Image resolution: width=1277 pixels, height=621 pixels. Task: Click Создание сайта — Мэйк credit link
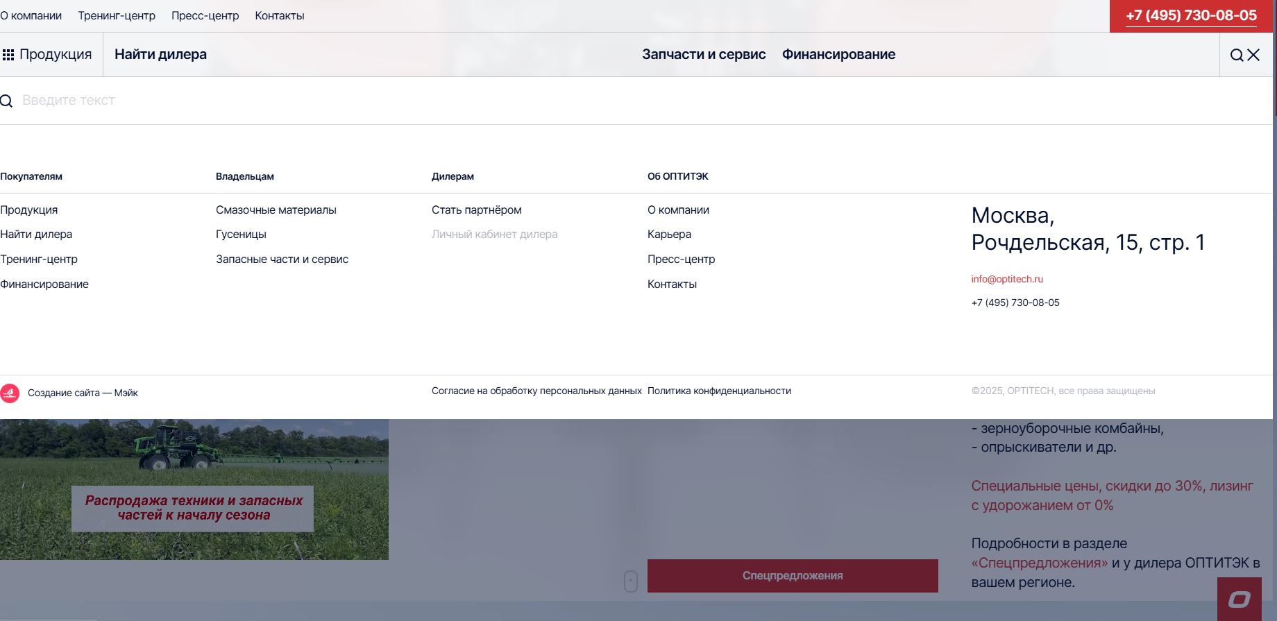(83, 393)
